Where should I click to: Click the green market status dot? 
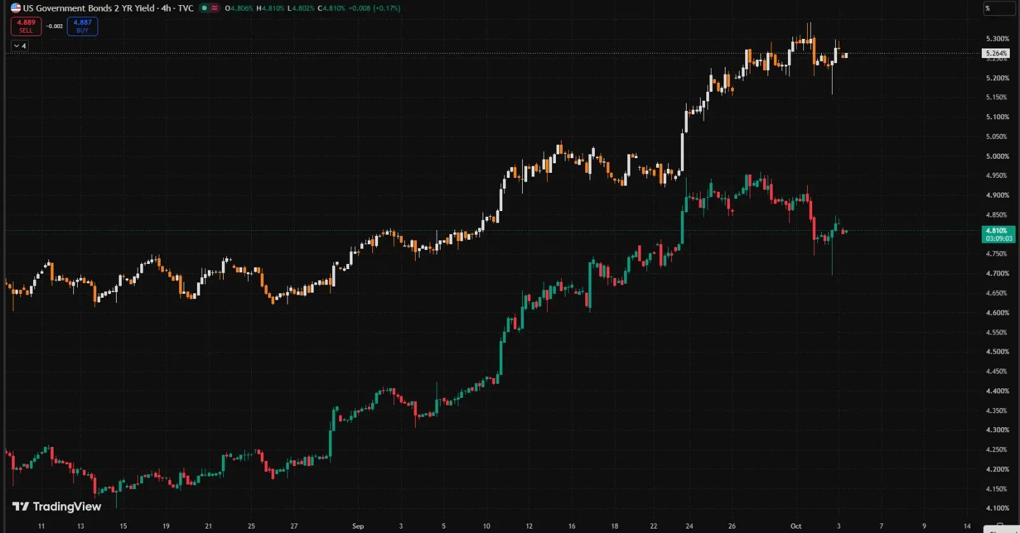coord(204,8)
